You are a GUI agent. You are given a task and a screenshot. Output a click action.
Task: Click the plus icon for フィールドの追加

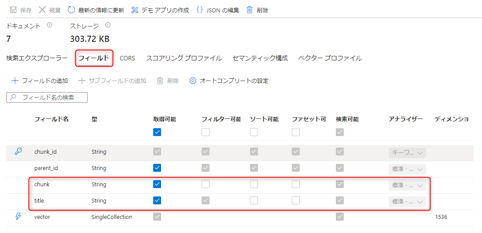pos(15,81)
